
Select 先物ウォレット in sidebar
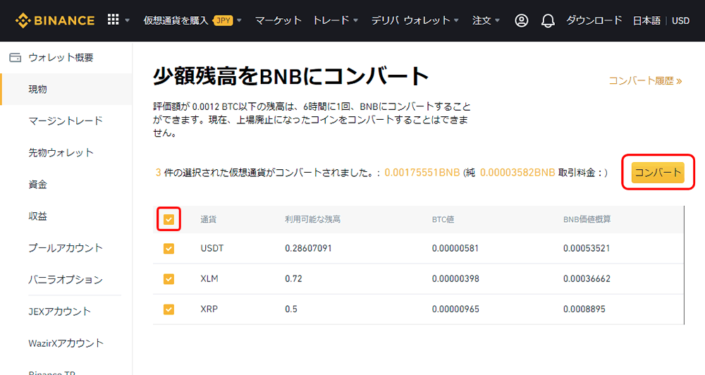[61, 152]
